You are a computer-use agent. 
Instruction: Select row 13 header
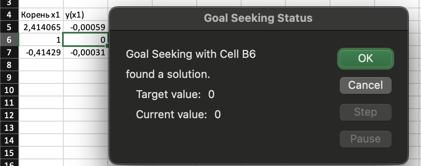click(x=9, y=127)
